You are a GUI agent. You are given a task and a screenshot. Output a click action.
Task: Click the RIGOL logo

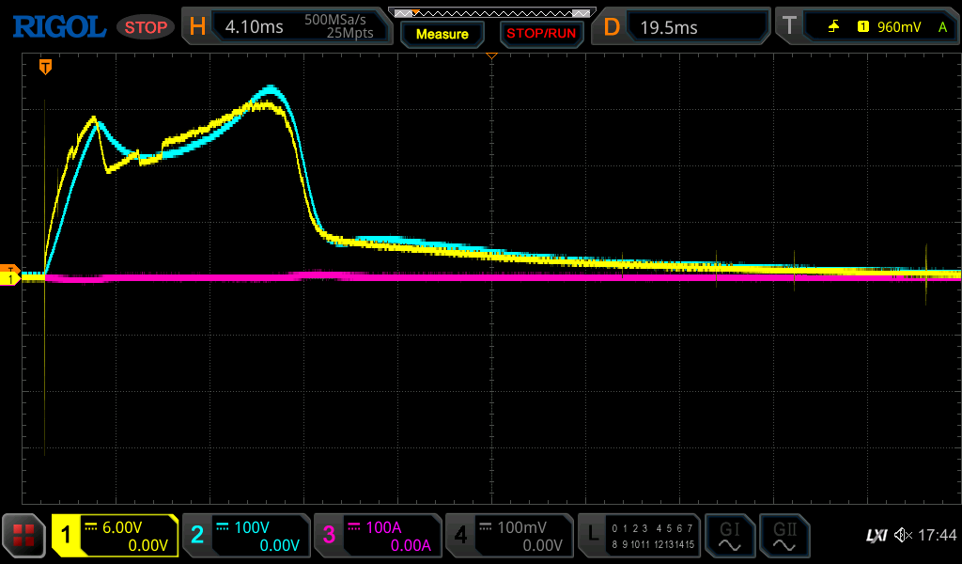58,26
